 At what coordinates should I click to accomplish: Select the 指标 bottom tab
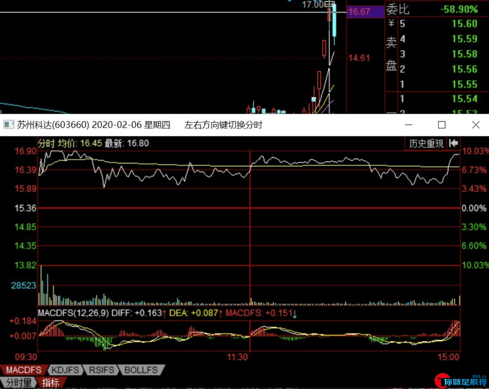click(x=51, y=383)
